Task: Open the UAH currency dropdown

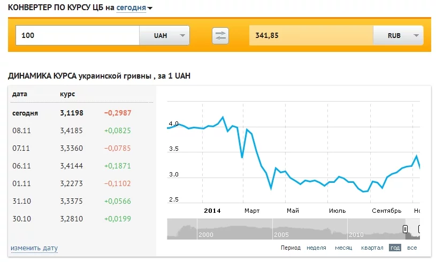Action: coord(164,36)
